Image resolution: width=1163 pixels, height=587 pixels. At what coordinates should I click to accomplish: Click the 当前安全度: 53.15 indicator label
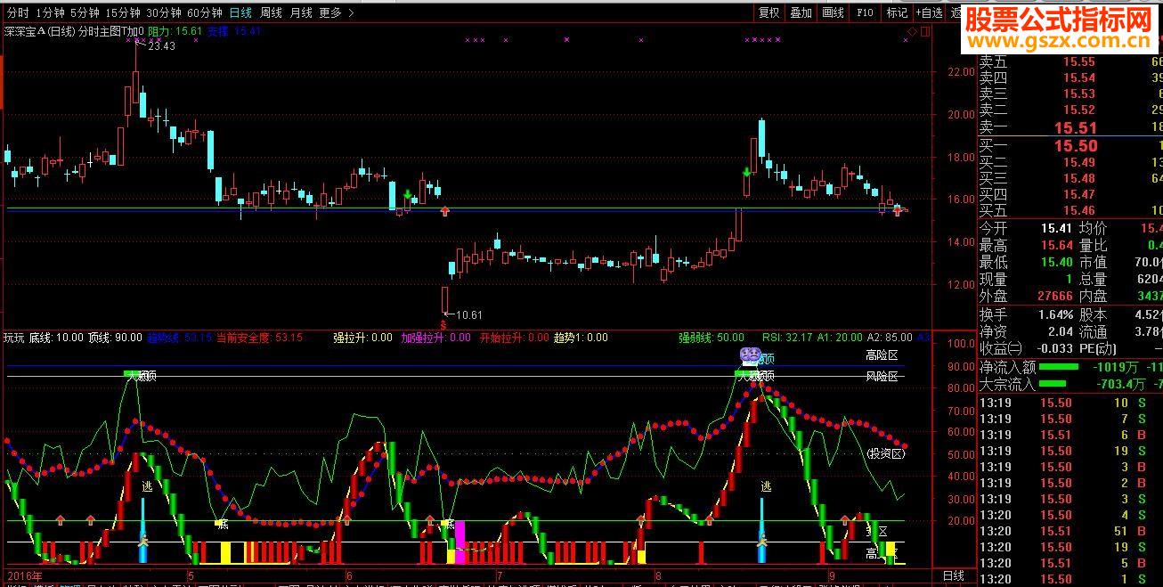coord(260,338)
